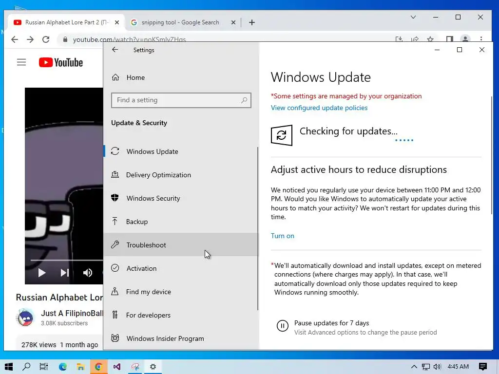Show hidden system tray icons
The height and width of the screenshot is (374, 499).
pos(414,367)
